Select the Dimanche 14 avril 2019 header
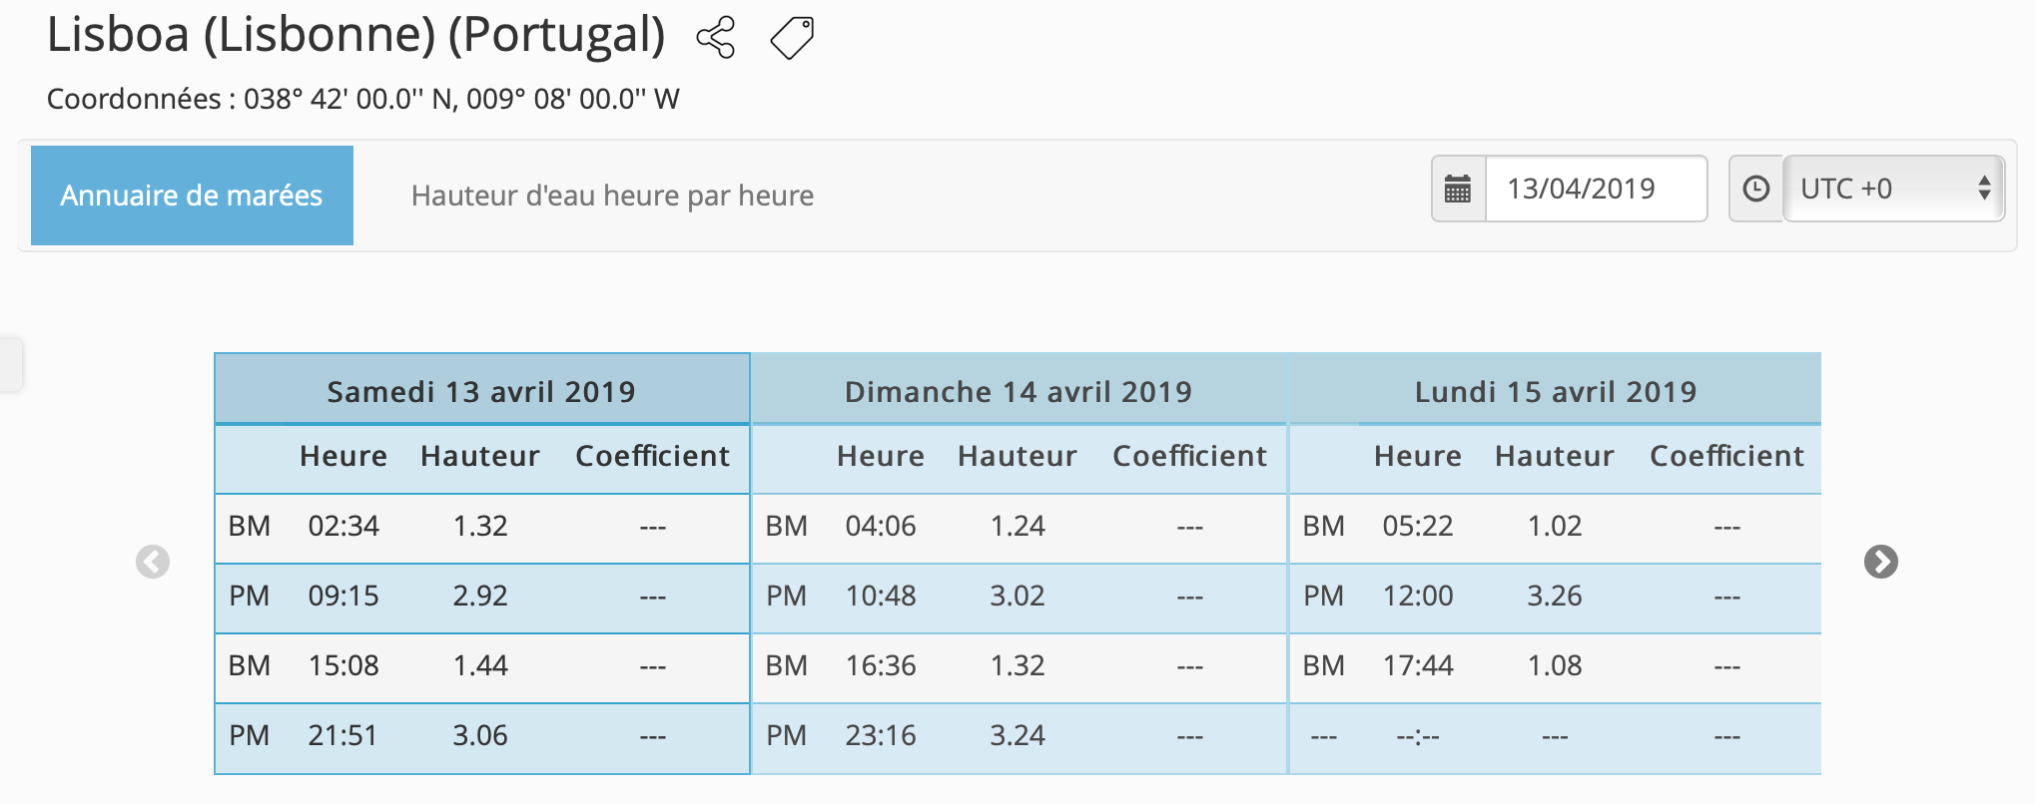Viewport: 2035px width, 804px height. 1018,391
